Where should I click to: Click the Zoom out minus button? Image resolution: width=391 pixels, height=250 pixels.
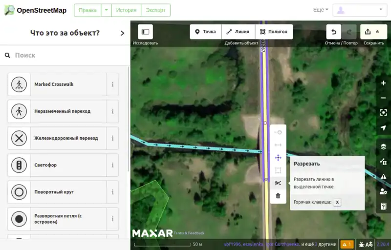pyautogui.click(x=383, y=98)
